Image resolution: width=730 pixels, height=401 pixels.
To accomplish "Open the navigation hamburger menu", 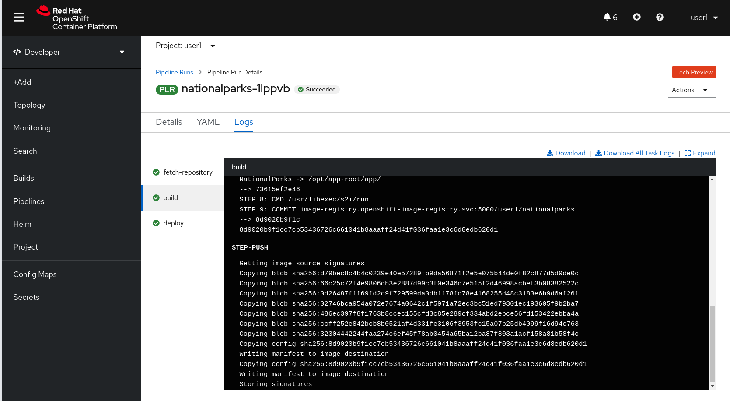I will (x=19, y=18).
